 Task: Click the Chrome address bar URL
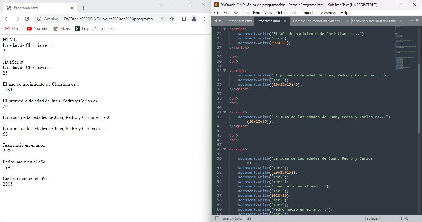pos(110,19)
